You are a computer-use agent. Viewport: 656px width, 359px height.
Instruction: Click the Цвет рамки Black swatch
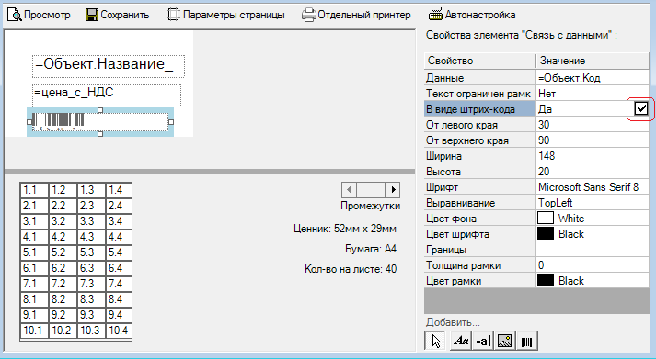546,281
